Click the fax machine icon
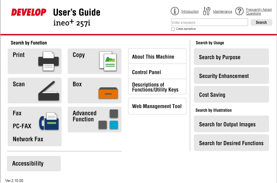This screenshot has height=183, width=277. click(49, 121)
